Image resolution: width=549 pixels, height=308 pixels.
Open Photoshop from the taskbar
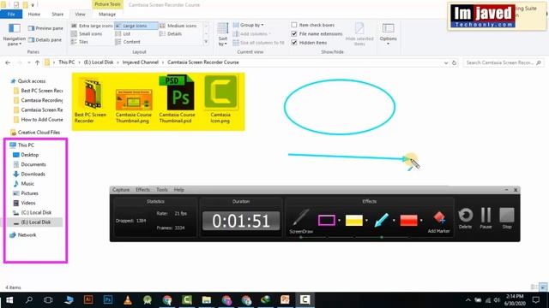coord(108,299)
